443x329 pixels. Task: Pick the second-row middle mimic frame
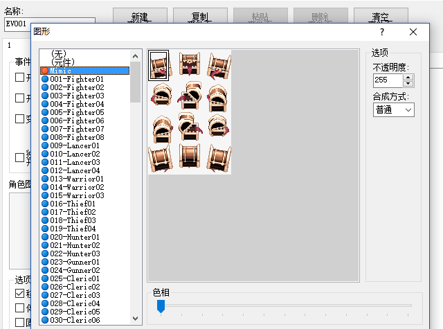point(190,97)
